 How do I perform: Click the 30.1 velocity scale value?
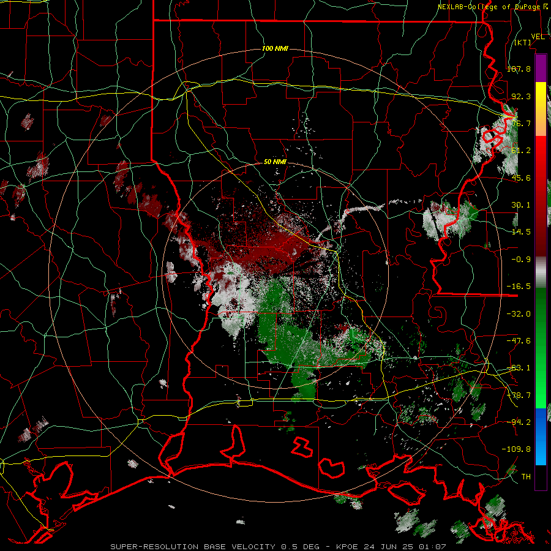click(x=521, y=205)
